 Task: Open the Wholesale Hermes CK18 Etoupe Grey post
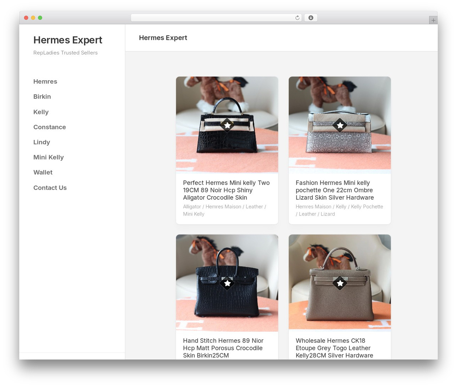point(335,348)
